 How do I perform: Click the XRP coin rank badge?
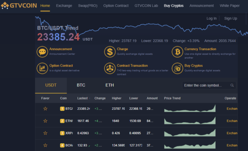click(x=62, y=133)
